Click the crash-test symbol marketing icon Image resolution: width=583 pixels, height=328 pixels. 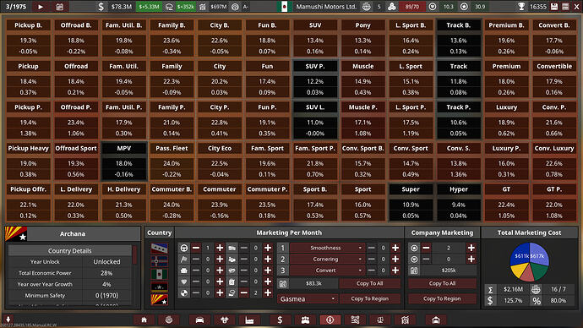coord(183,293)
